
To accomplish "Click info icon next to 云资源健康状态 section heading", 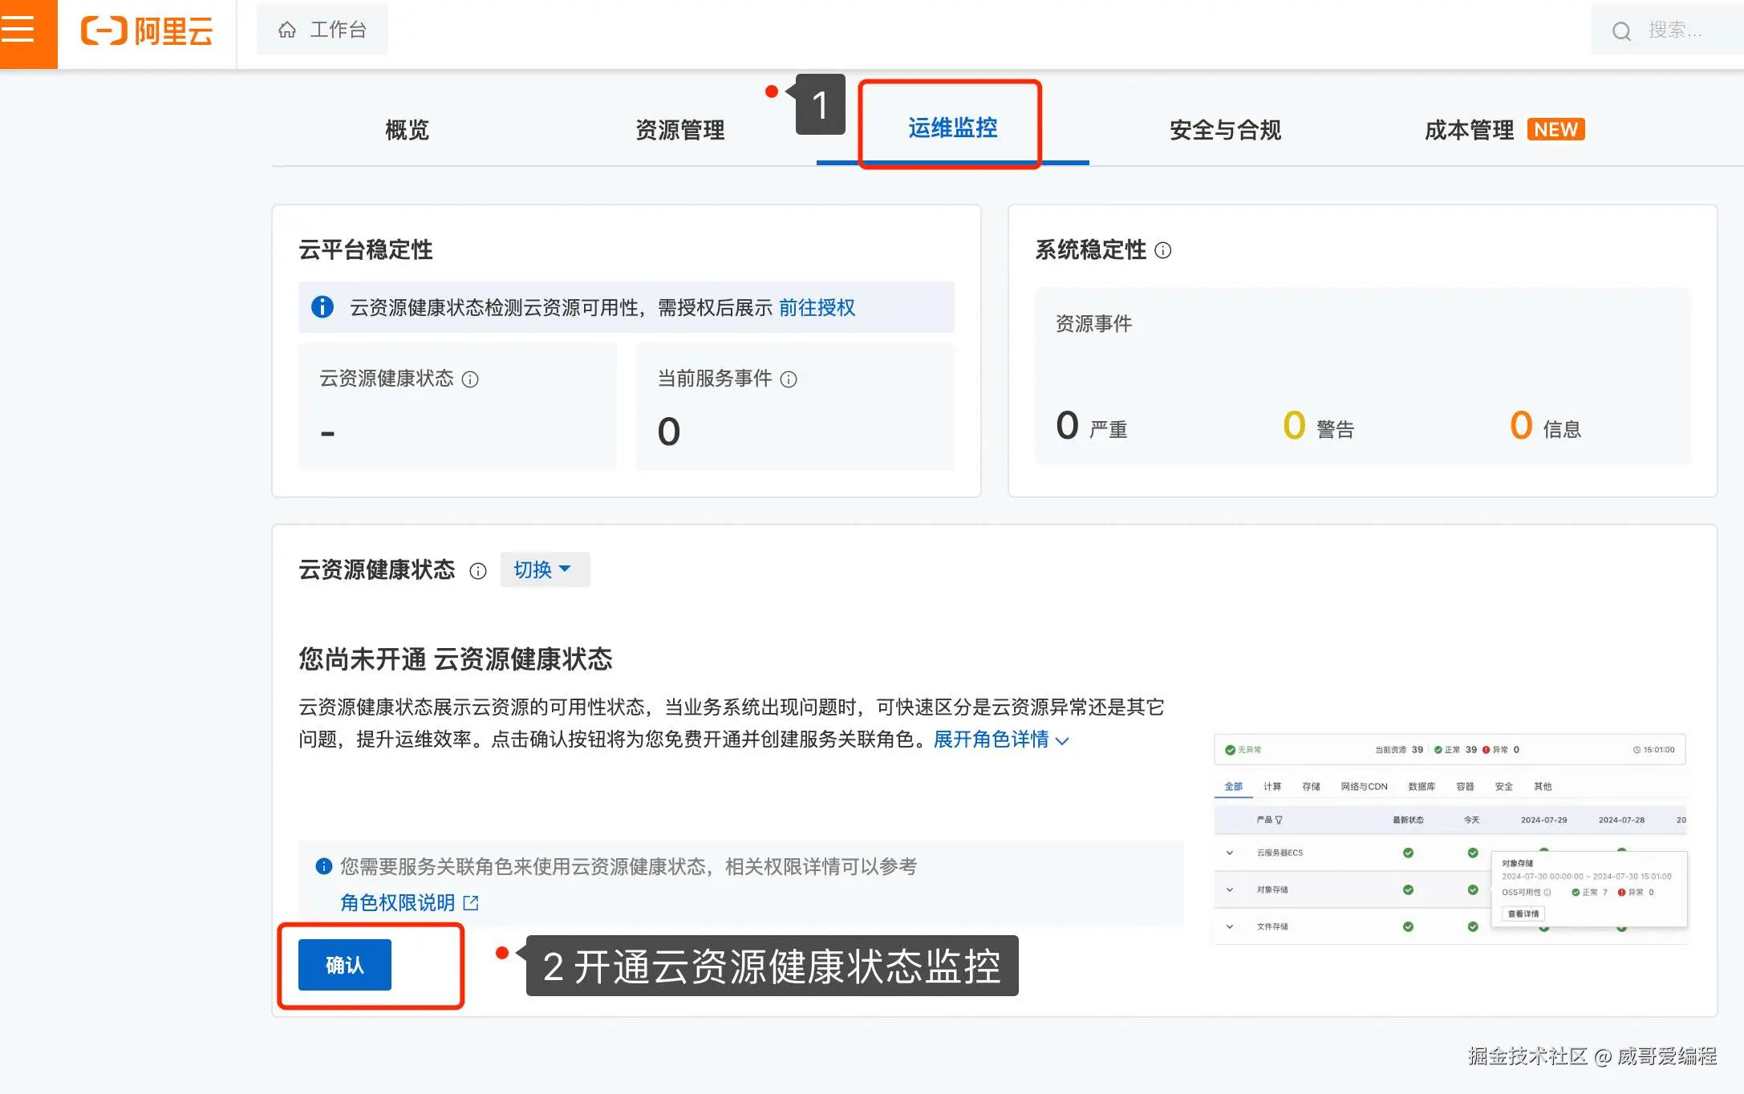I will tap(478, 571).
